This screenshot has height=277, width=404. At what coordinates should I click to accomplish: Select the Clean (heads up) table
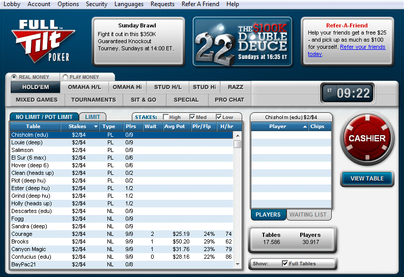[122, 173]
